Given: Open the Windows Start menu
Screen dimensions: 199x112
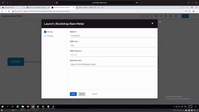Looking at the screenshot, I should [x=2, y=107].
